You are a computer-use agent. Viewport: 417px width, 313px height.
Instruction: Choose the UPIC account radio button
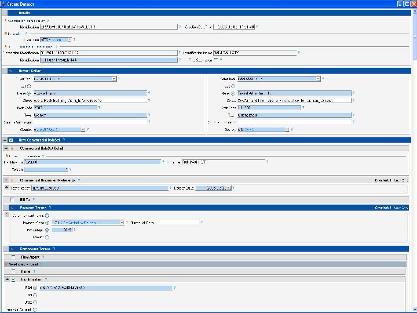coord(35,303)
